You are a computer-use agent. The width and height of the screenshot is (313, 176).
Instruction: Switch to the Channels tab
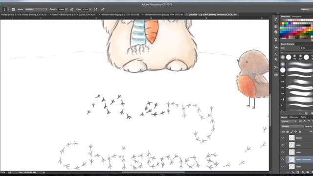point(294,117)
